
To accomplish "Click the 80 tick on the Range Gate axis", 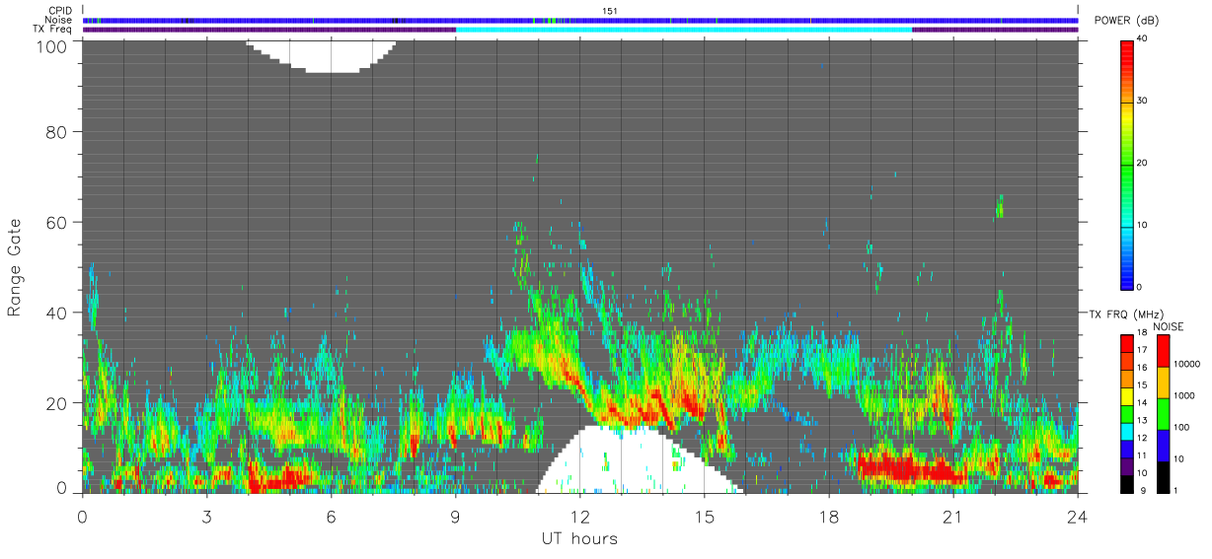I will (57, 131).
